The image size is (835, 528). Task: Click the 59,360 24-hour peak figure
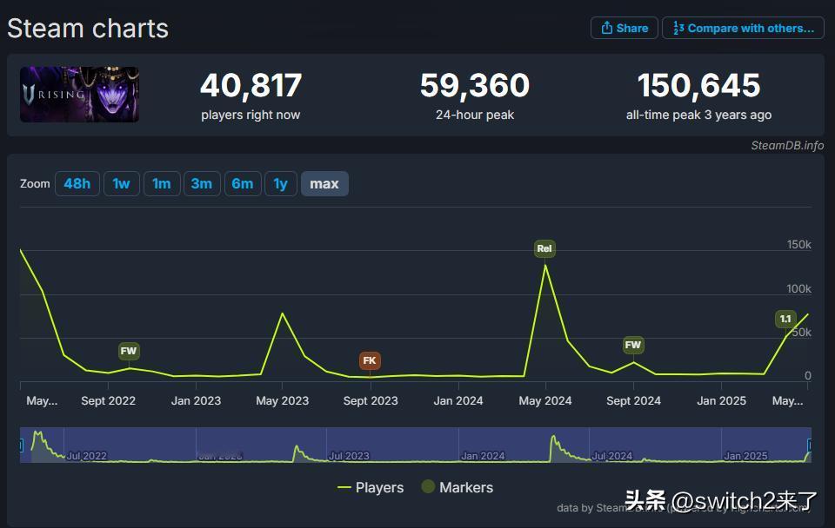[475, 86]
